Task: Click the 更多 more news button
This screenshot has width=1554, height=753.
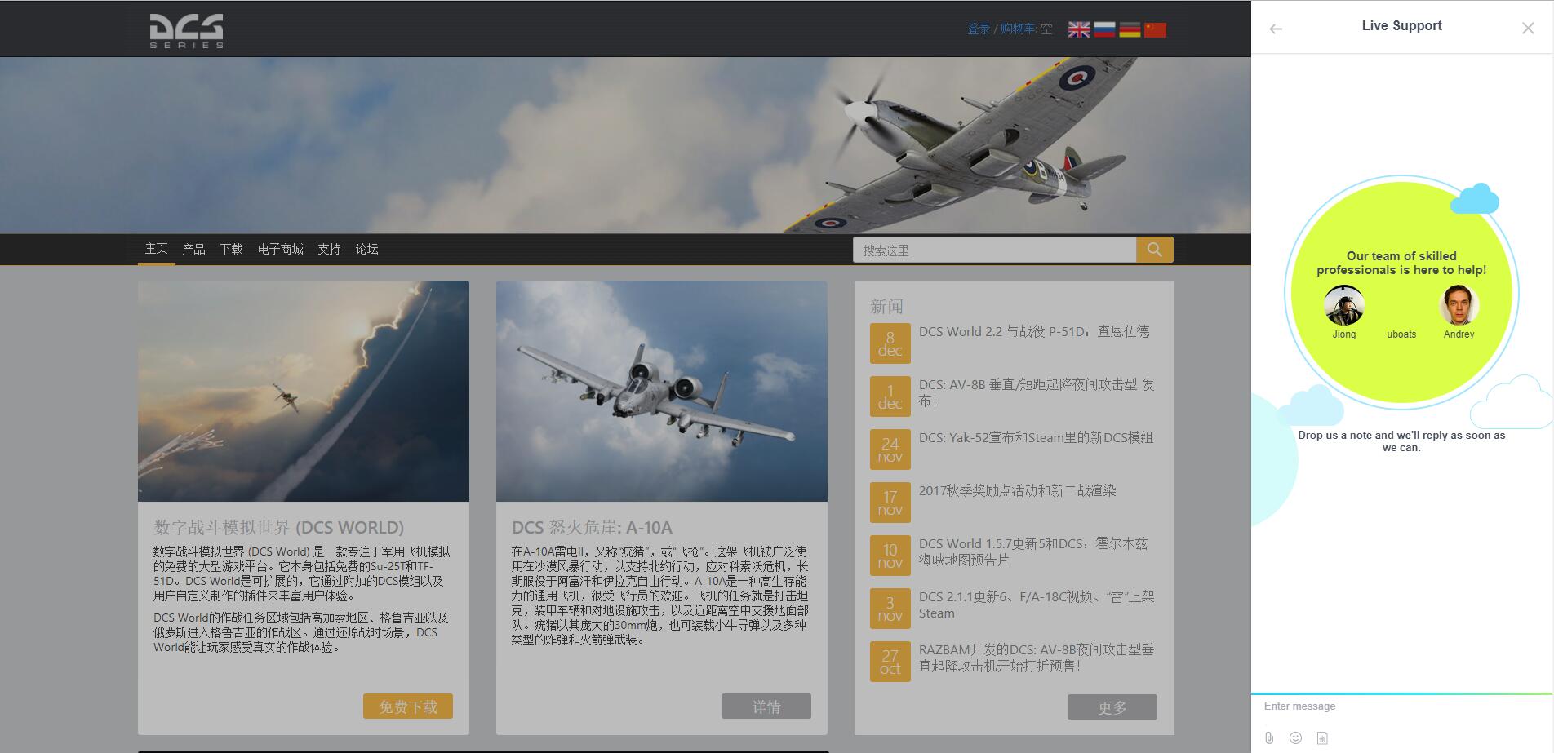Action: point(1112,707)
